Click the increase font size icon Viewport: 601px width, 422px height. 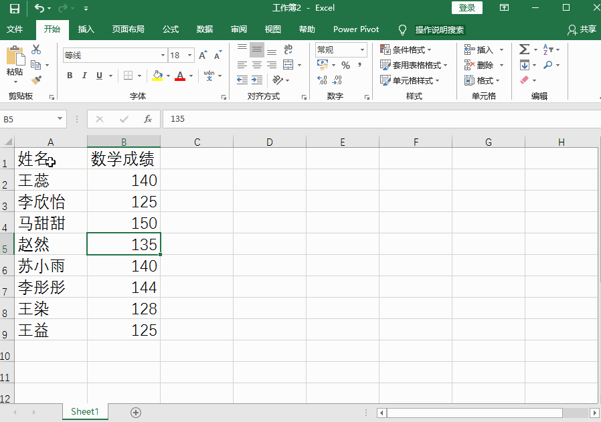coord(203,56)
